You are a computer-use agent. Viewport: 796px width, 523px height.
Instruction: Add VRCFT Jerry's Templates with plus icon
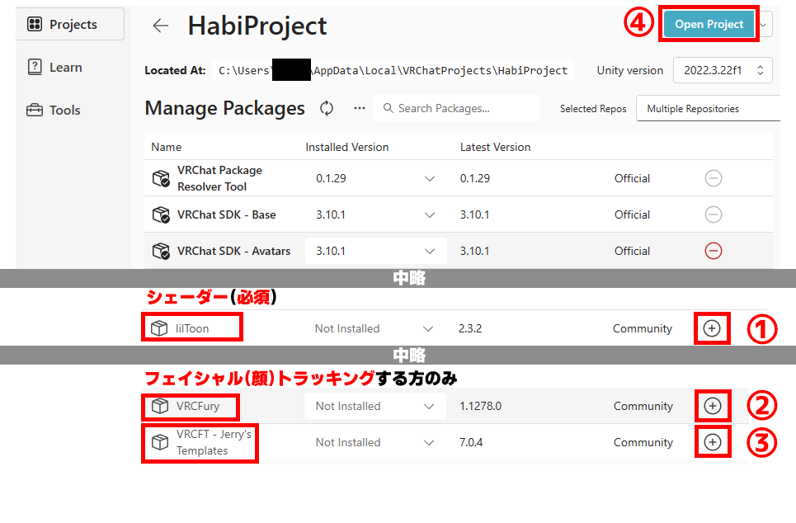tap(713, 442)
